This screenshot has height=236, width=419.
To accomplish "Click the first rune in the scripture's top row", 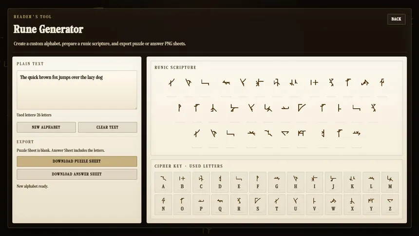I will pos(171,82).
